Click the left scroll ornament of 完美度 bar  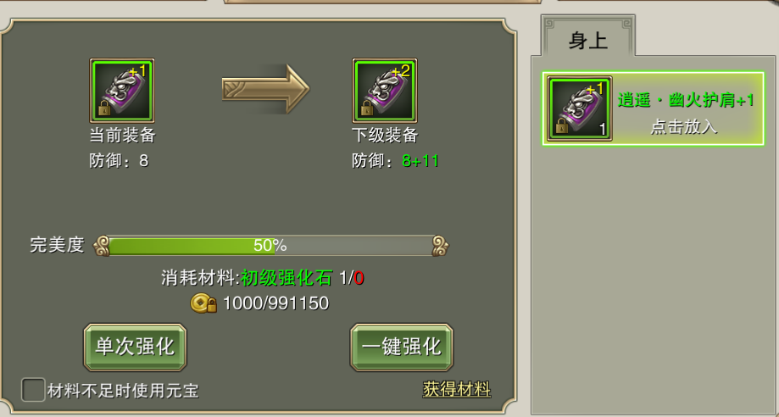click(x=102, y=246)
